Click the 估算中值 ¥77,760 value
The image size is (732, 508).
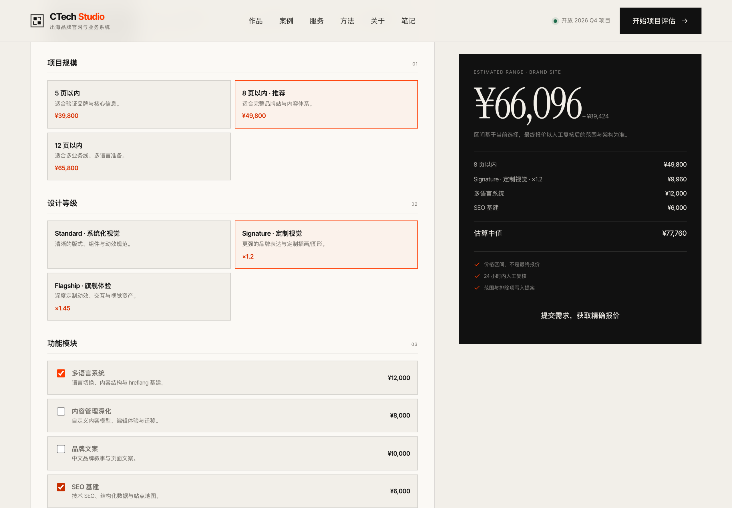click(674, 233)
